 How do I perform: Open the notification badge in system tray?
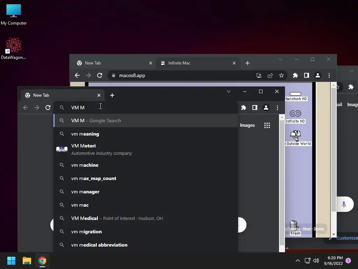click(x=348, y=261)
